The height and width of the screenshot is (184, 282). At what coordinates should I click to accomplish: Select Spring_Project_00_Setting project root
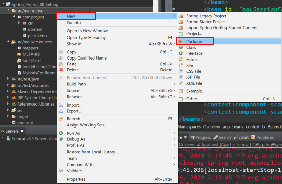point(32,4)
